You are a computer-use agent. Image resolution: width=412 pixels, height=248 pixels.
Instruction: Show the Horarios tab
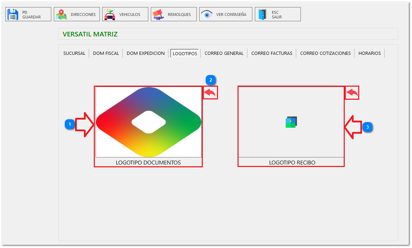point(370,53)
